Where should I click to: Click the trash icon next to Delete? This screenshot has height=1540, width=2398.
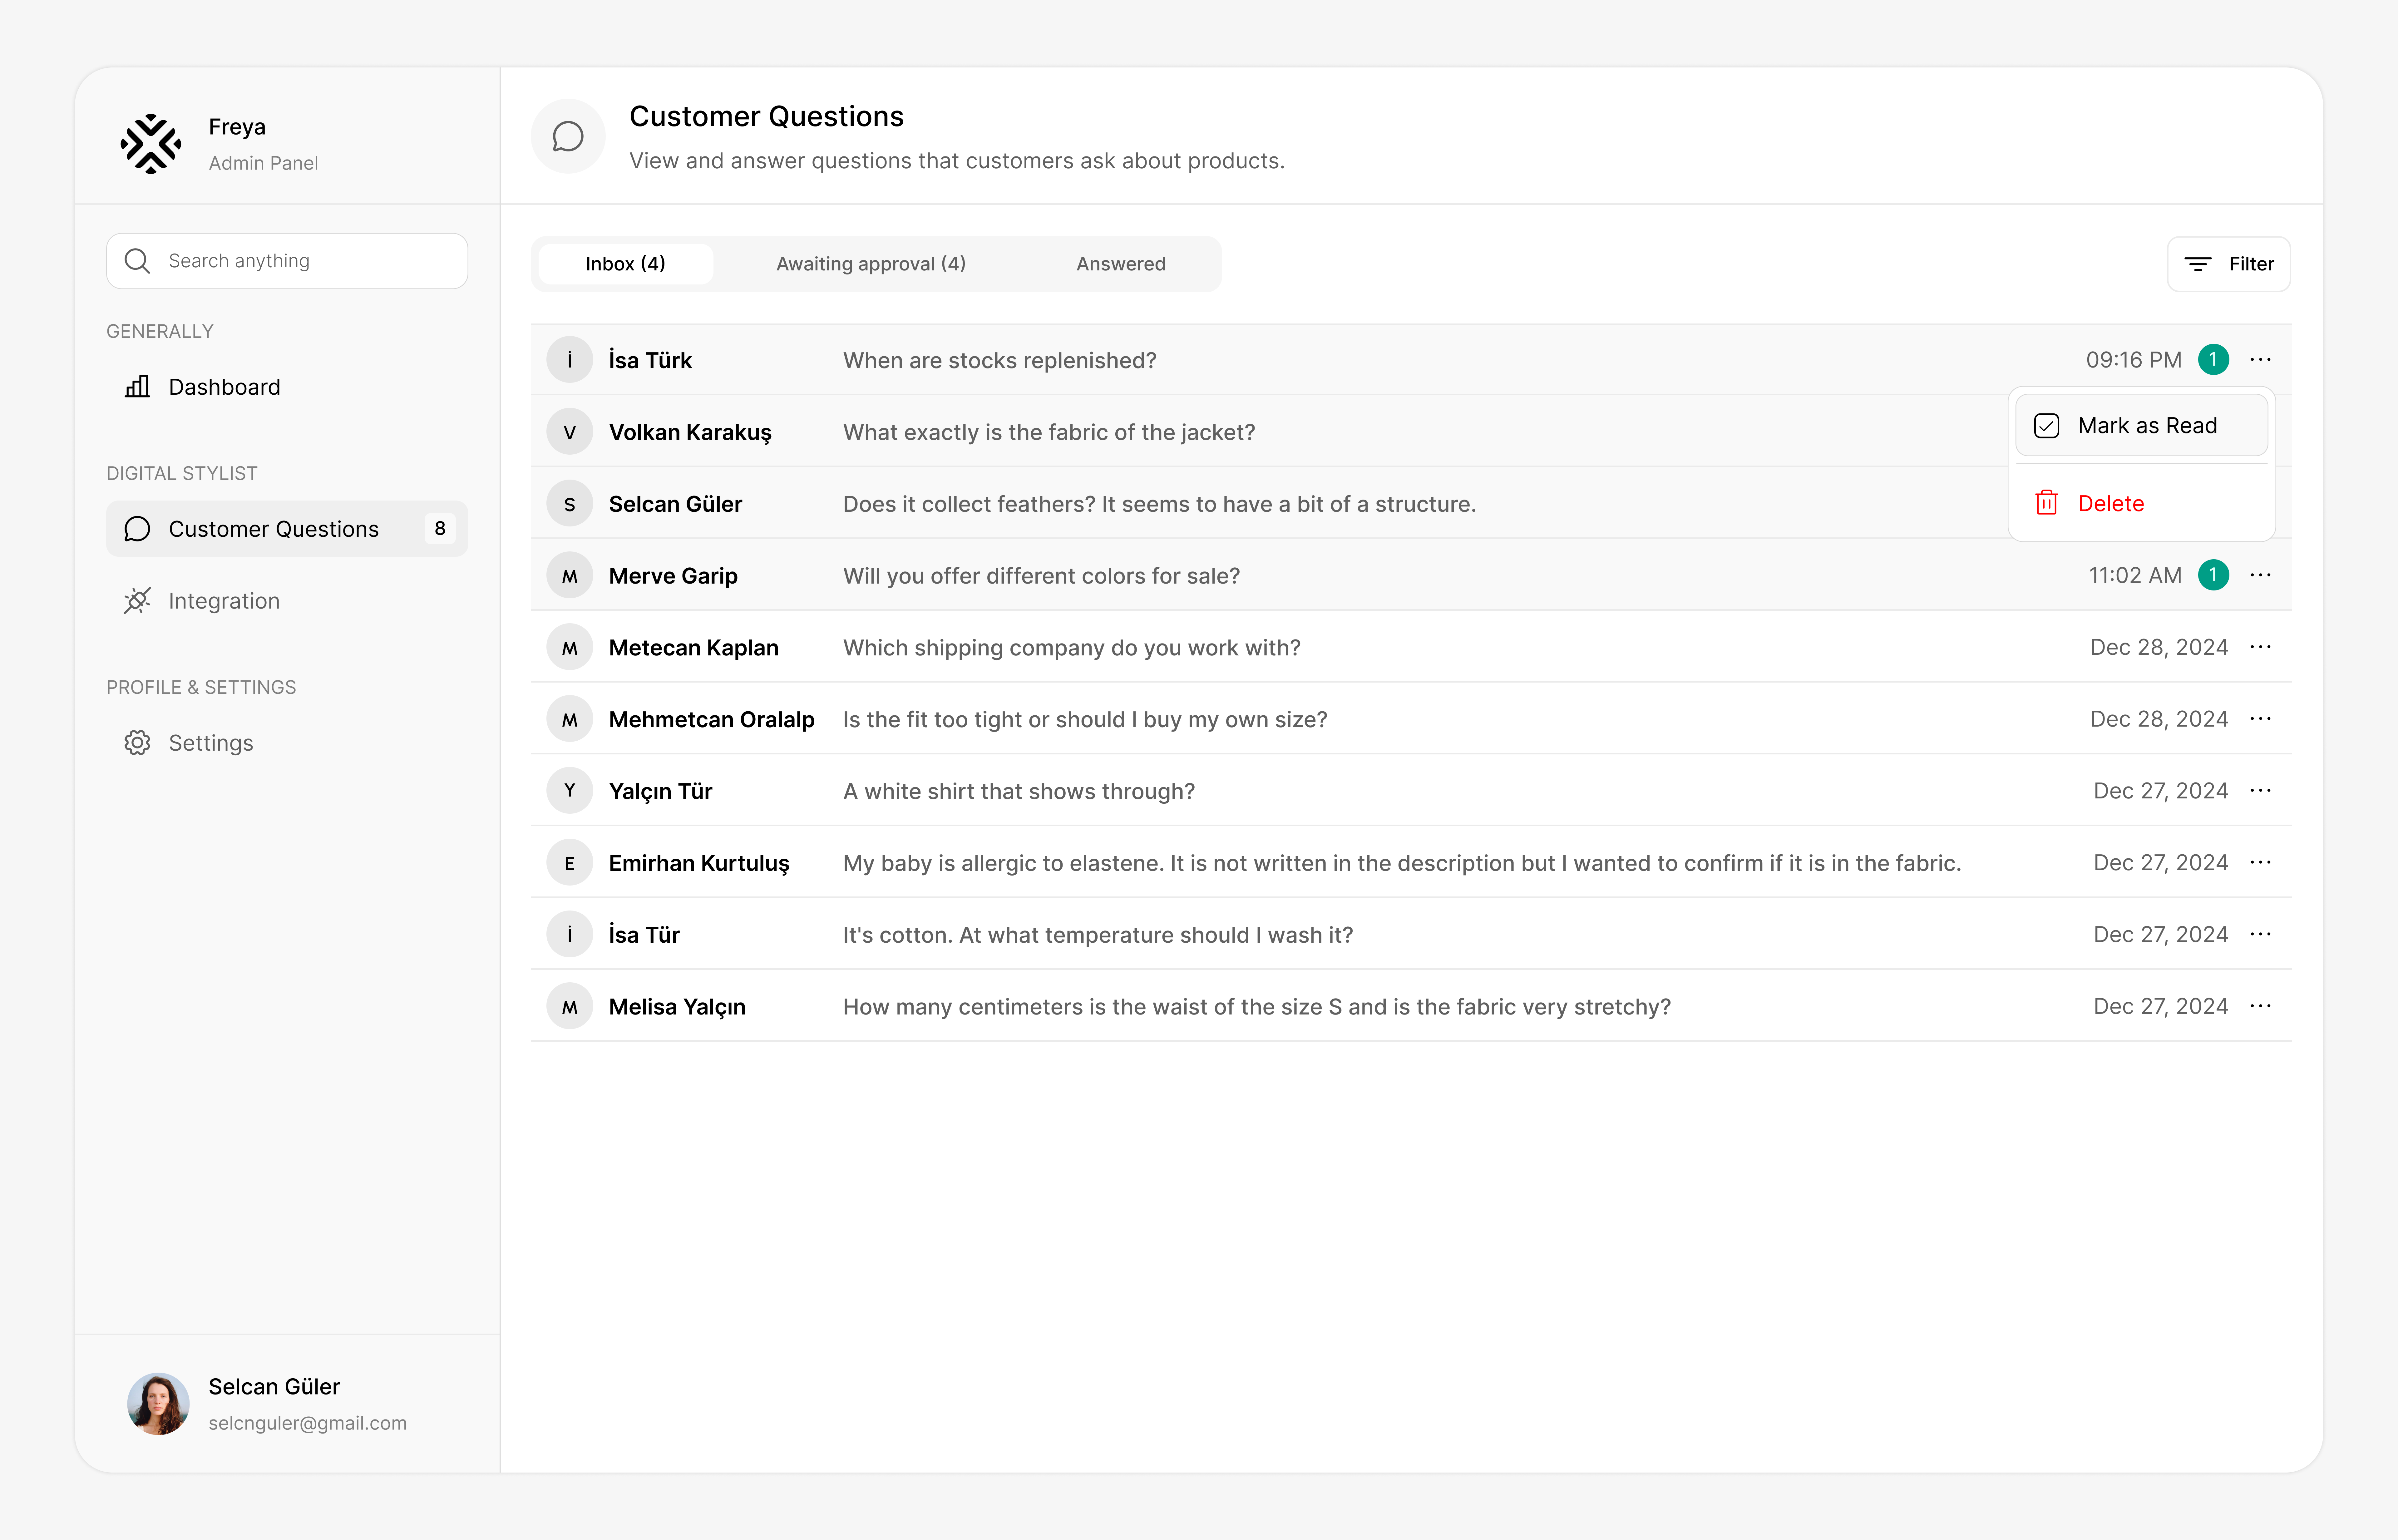2047,502
